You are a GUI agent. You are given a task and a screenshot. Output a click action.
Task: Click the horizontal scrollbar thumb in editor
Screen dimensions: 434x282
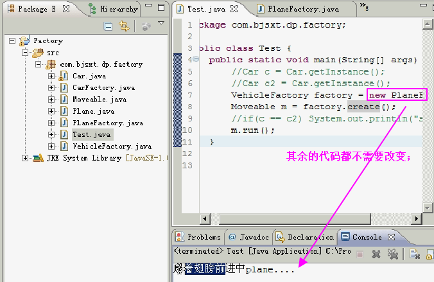pyautogui.click(x=295, y=219)
